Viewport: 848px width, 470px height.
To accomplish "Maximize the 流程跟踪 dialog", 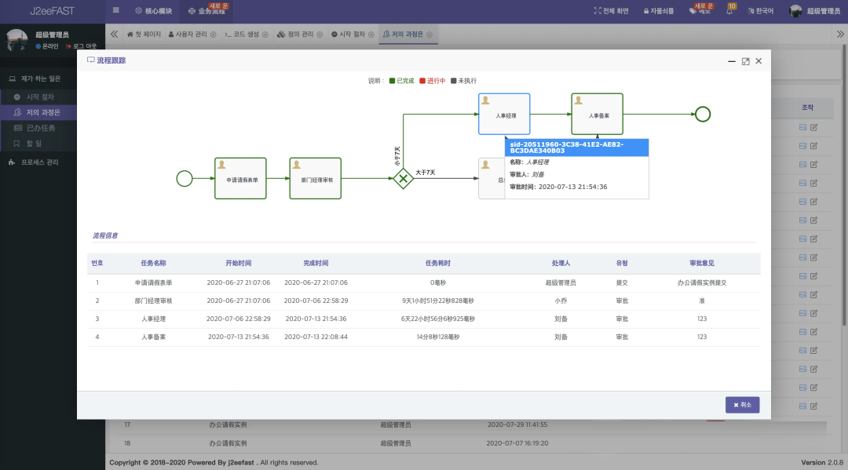I will coord(745,61).
